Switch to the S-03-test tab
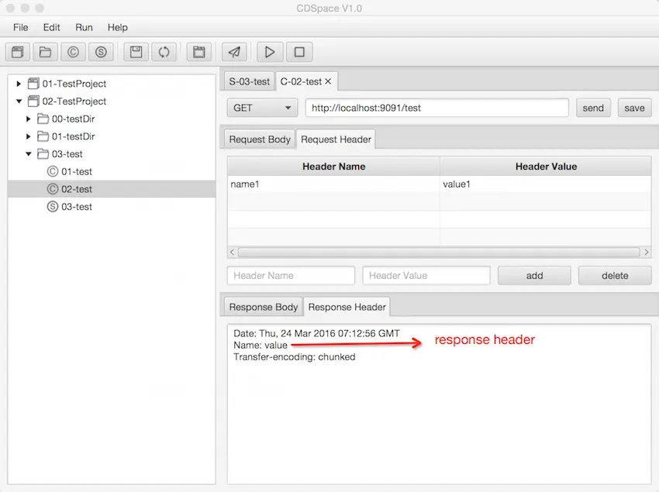The height and width of the screenshot is (492, 659). click(249, 81)
